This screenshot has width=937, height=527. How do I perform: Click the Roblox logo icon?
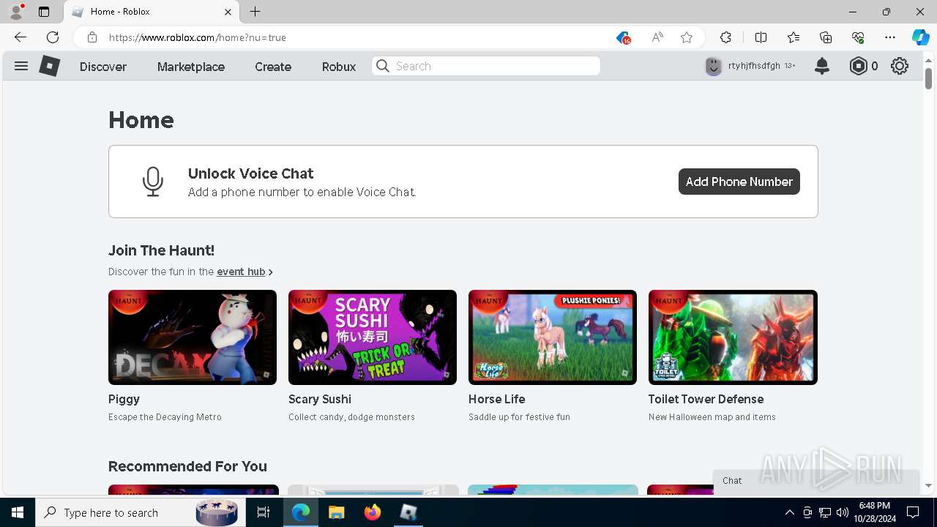click(49, 66)
